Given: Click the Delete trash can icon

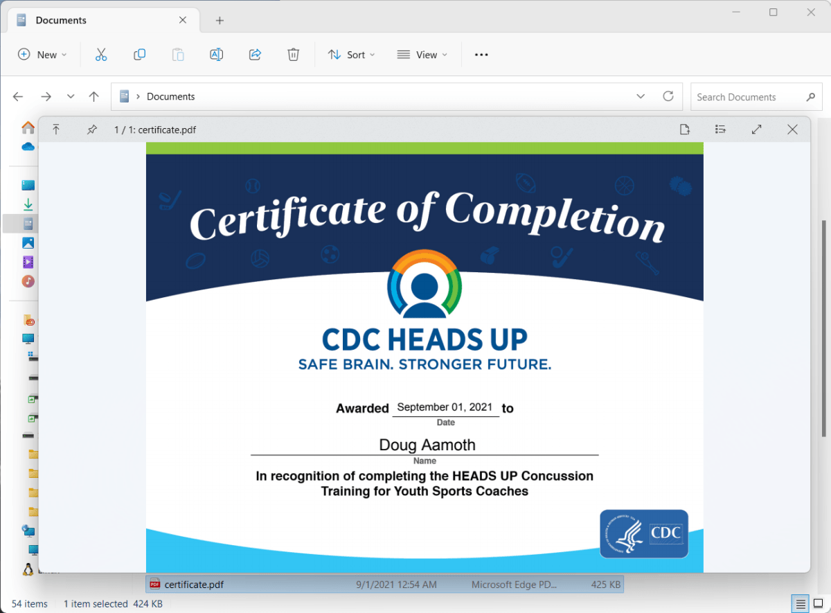Looking at the screenshot, I should (294, 55).
